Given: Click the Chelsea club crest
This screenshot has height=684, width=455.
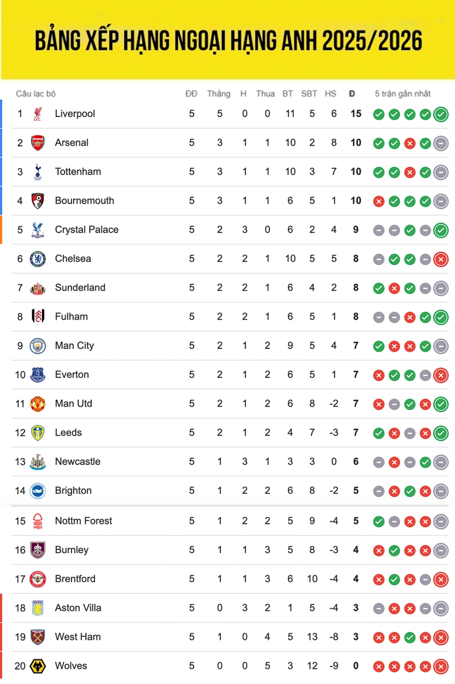Looking at the screenshot, I should pos(37,259).
